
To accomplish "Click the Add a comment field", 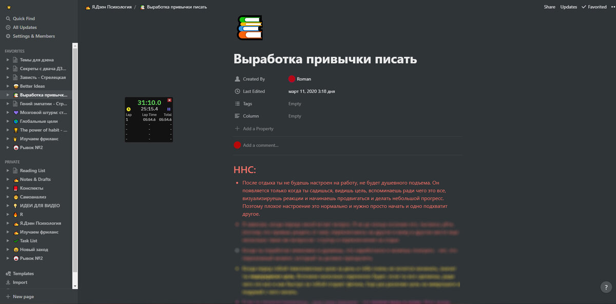I will (261, 145).
